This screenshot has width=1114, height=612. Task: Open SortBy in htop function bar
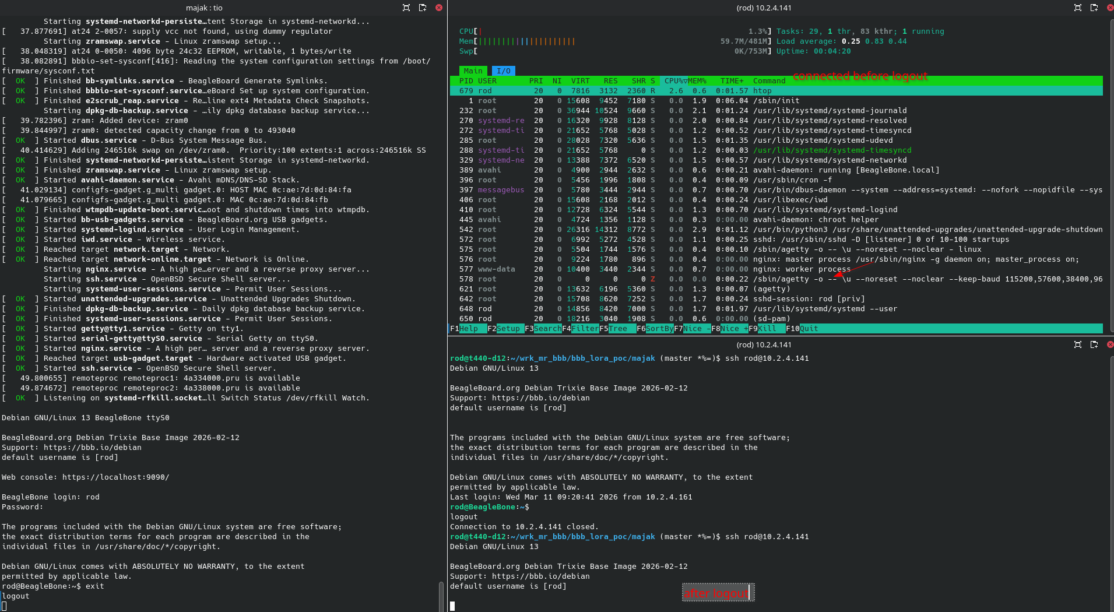click(x=659, y=329)
